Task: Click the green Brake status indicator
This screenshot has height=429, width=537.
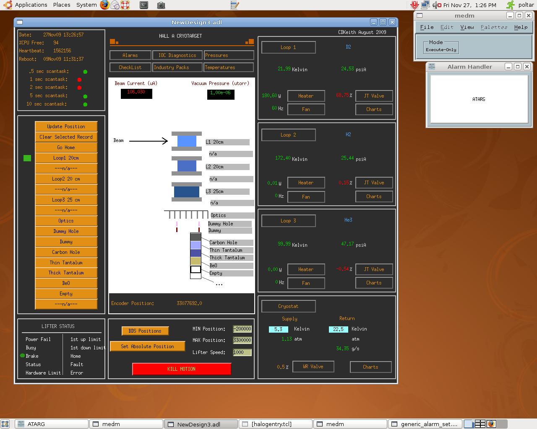Action: (x=22, y=356)
